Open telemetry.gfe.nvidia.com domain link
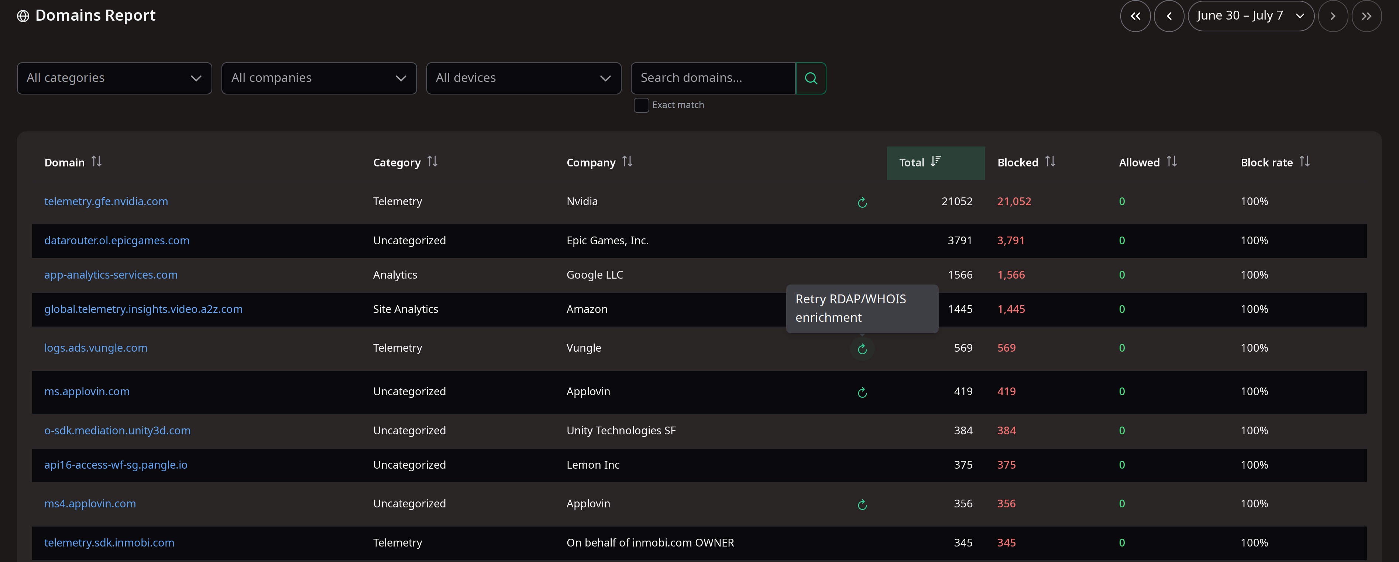Viewport: 1399px width, 562px height. [x=106, y=201]
